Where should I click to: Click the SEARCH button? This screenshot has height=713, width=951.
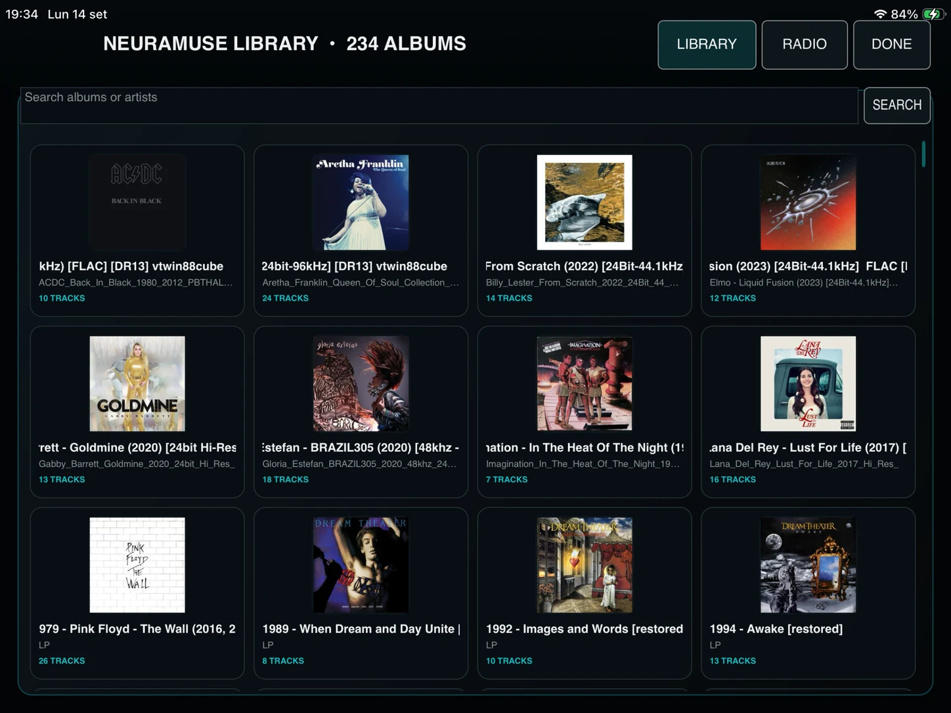click(x=896, y=105)
